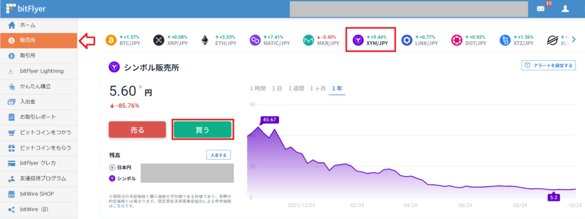Switch chart to 1日 range

point(277,88)
